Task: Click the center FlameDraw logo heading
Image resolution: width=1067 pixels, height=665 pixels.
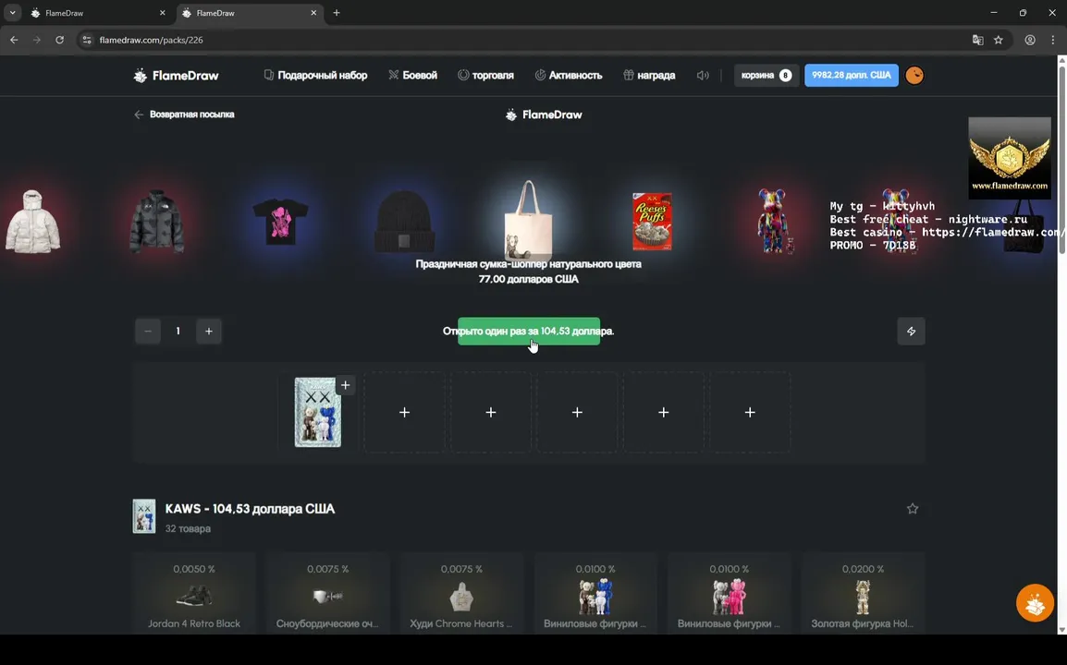Action: pyautogui.click(x=544, y=115)
